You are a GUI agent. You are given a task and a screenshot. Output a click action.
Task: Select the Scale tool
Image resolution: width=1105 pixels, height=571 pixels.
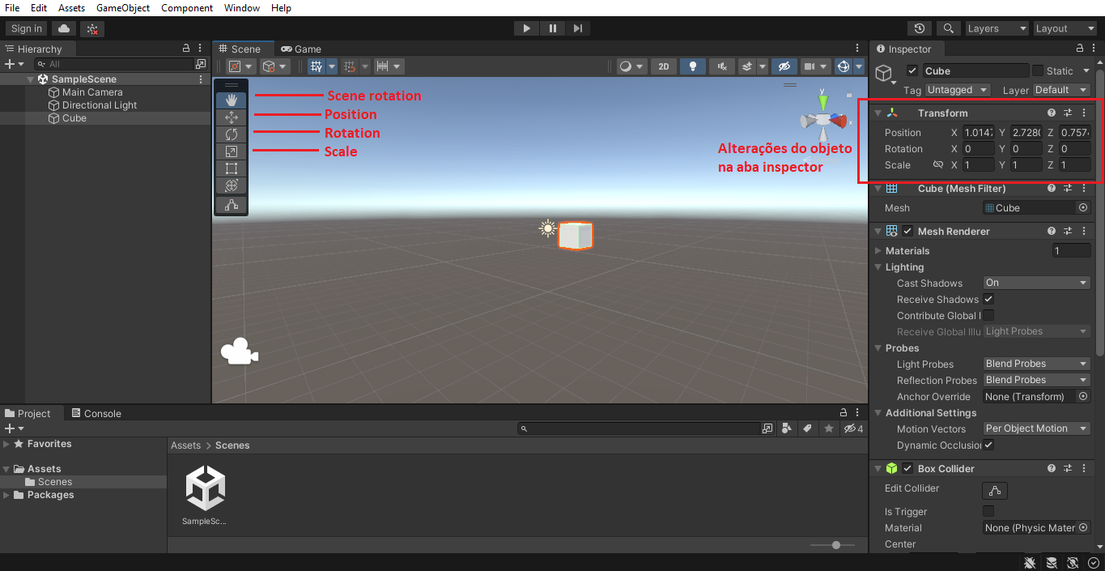[x=231, y=151]
